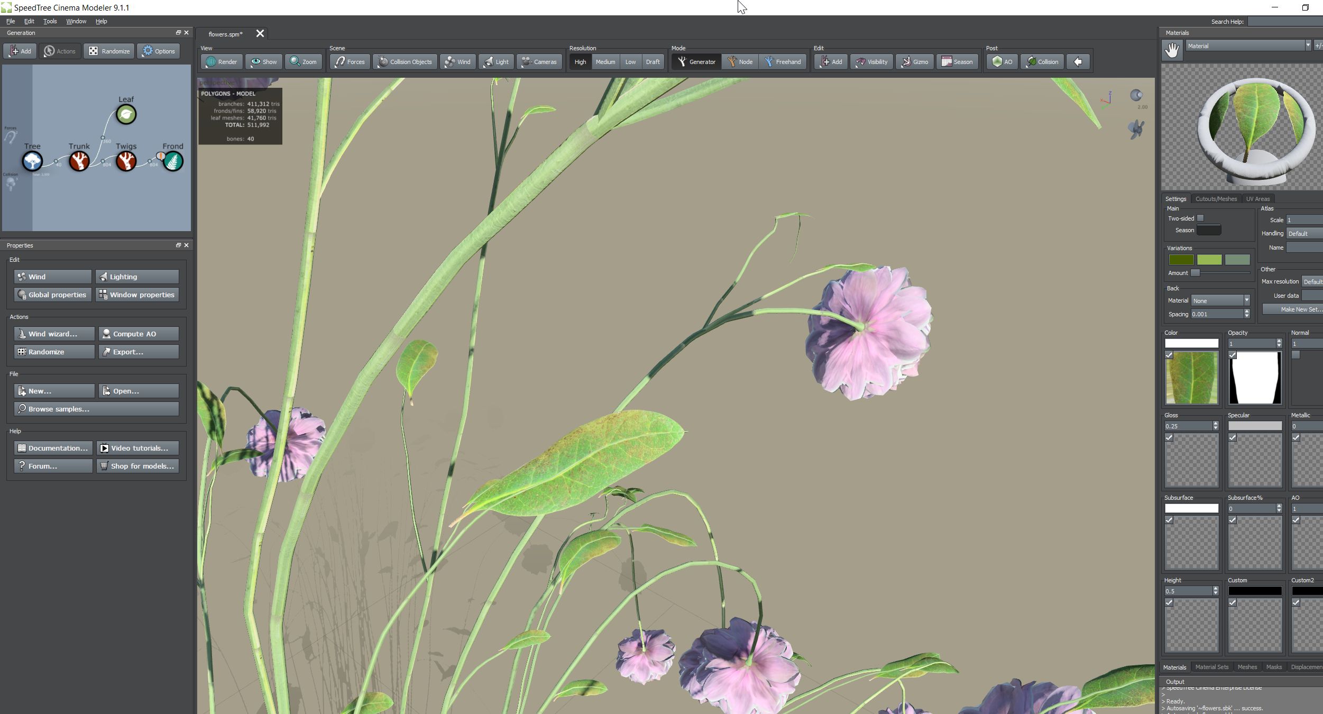This screenshot has height=714, width=1323.
Task: Toggle AO in the Post toolbar
Action: 1002,62
